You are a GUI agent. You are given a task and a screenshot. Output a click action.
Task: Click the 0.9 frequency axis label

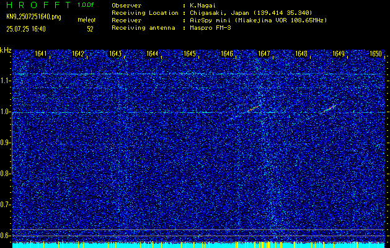[x=5, y=143]
